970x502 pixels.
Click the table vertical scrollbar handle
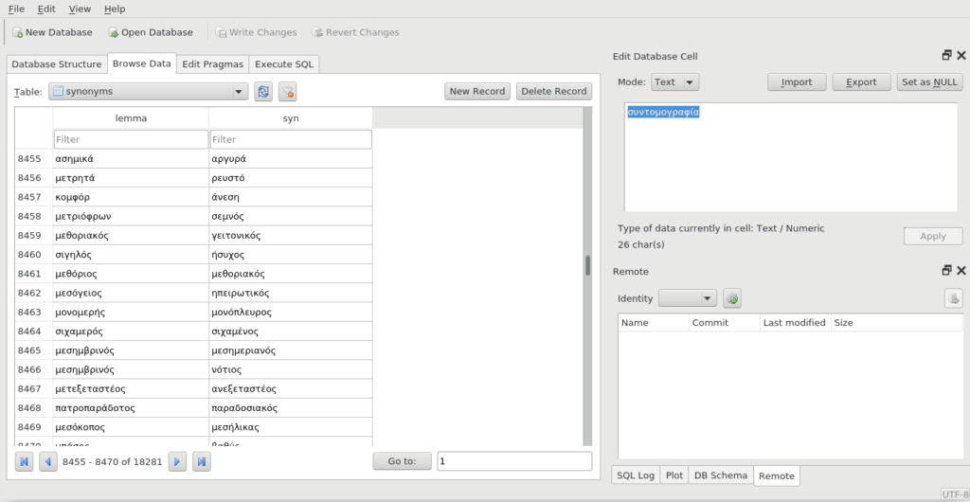point(587,265)
